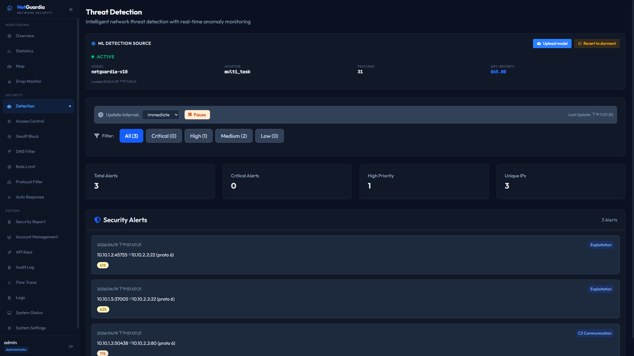Go to Drop Monitor
Image resolution: width=634 pixels, height=356 pixels.
(x=38, y=81)
